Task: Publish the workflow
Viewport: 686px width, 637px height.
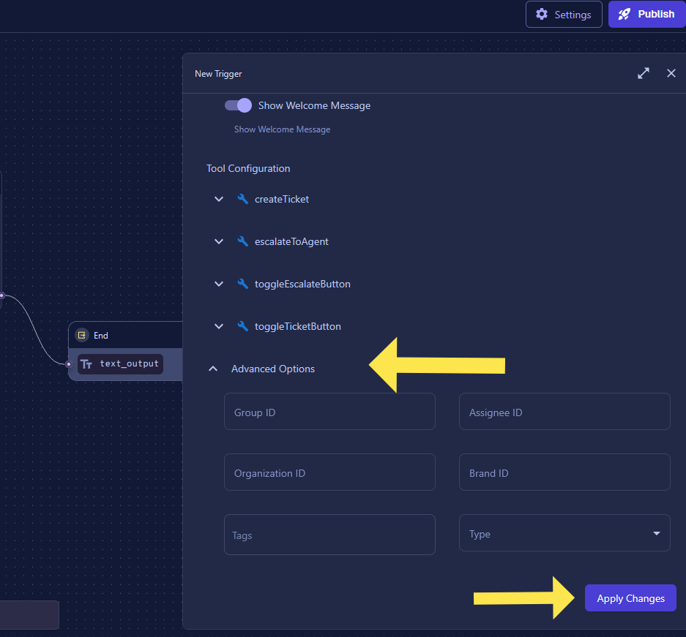Action: tap(646, 14)
